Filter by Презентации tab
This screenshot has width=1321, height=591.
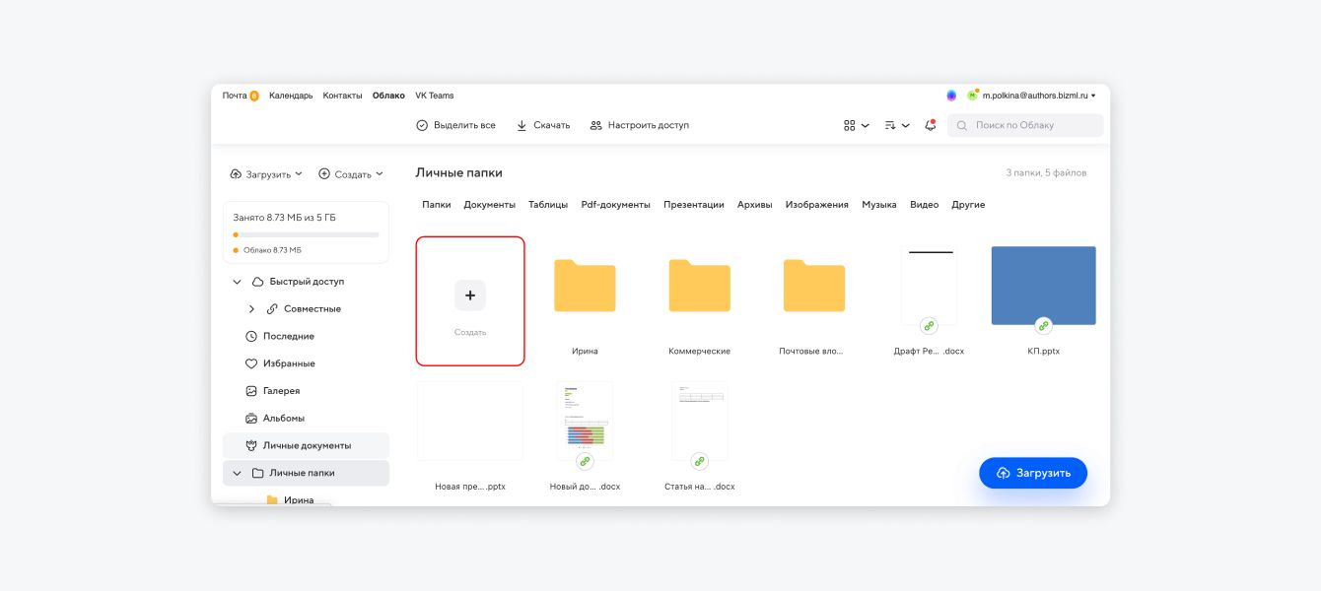tap(693, 205)
